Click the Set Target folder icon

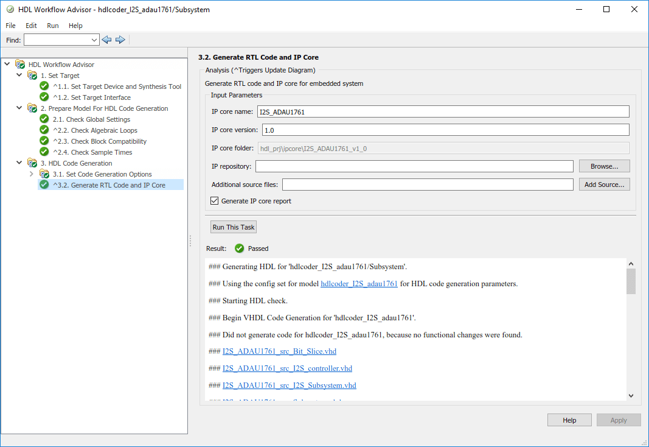tap(32, 76)
